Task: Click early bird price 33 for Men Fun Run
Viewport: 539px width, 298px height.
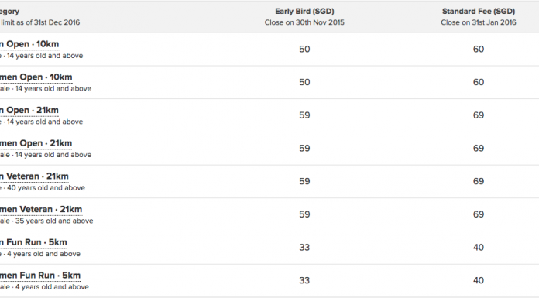Action: coord(304,247)
